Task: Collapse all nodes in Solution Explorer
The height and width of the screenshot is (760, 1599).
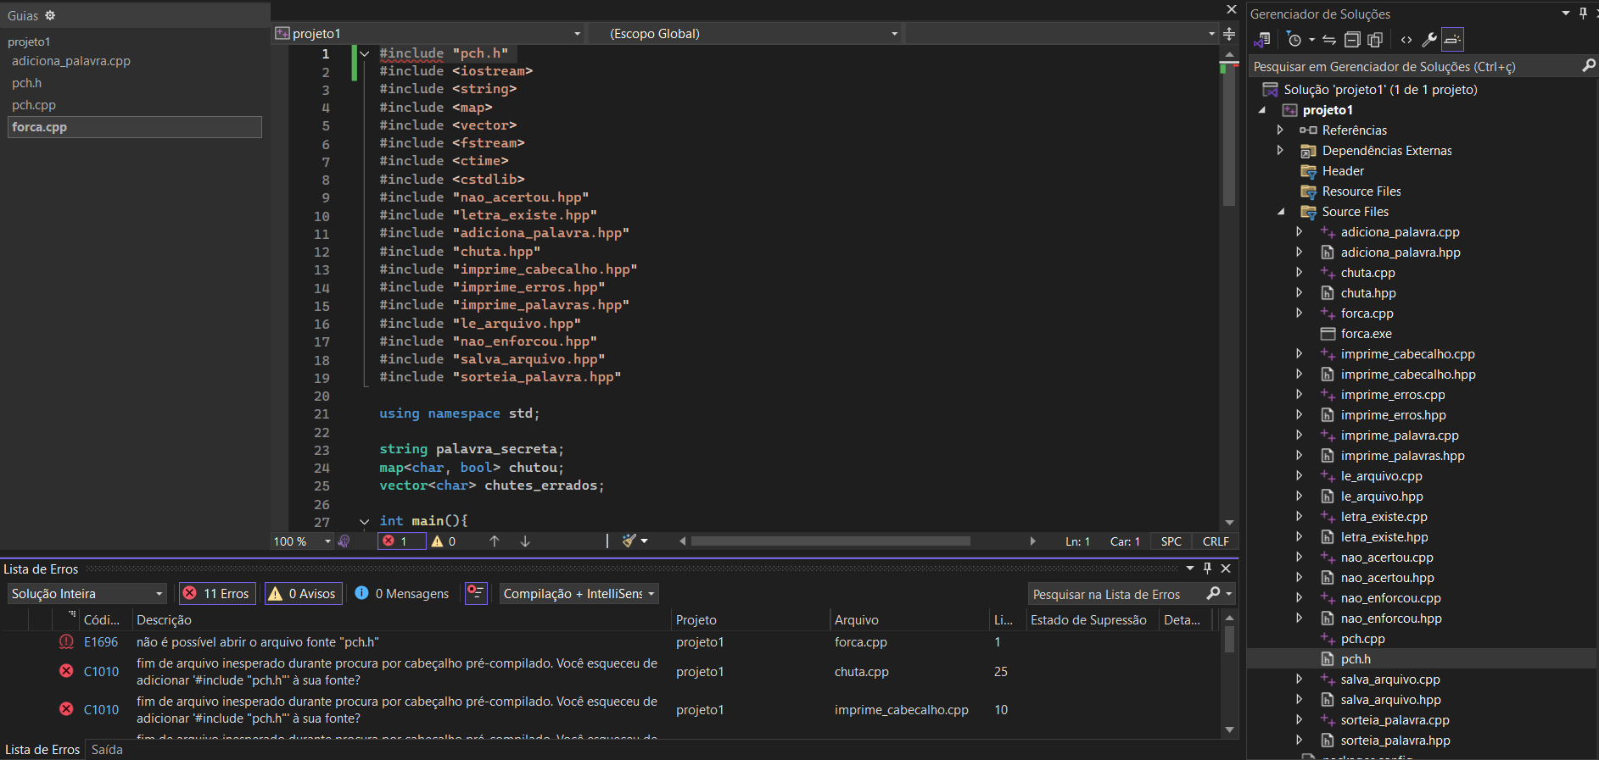Action: pyautogui.click(x=1352, y=40)
